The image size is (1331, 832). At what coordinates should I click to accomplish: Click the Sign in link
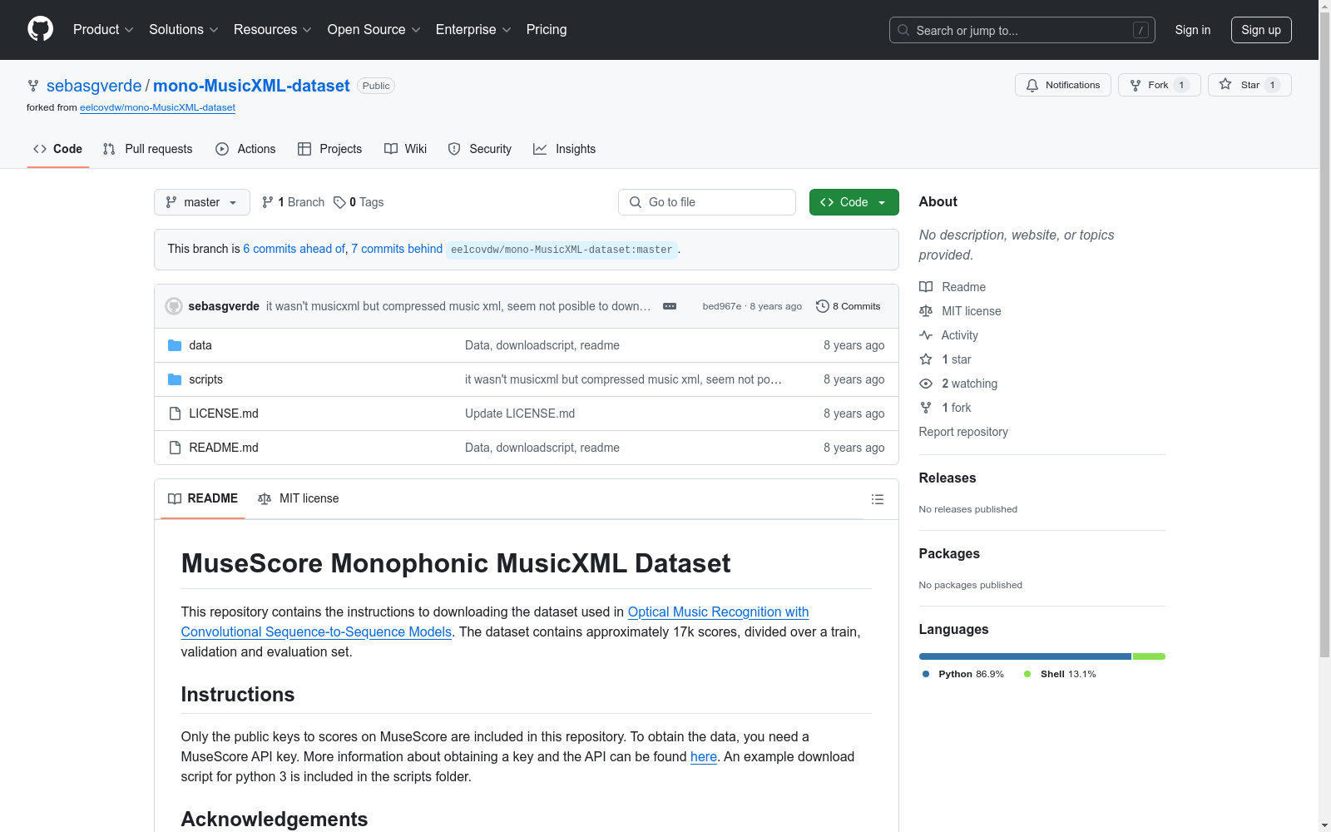click(1193, 30)
